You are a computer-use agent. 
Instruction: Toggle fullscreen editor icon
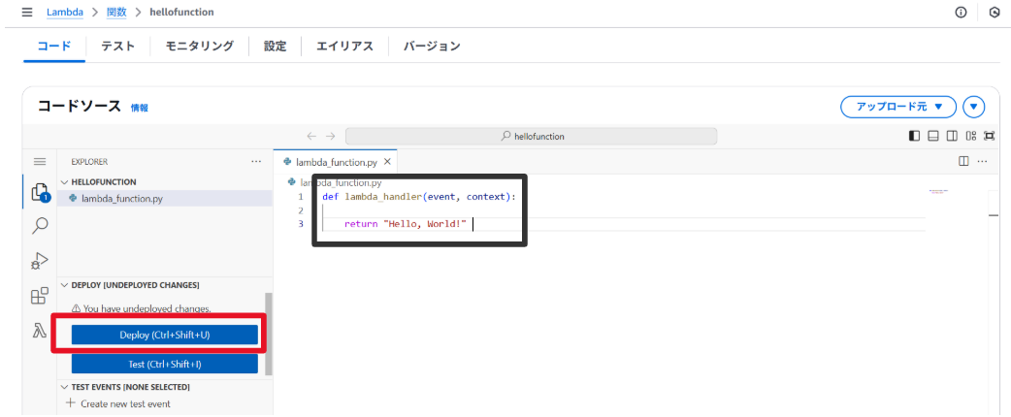click(x=990, y=136)
